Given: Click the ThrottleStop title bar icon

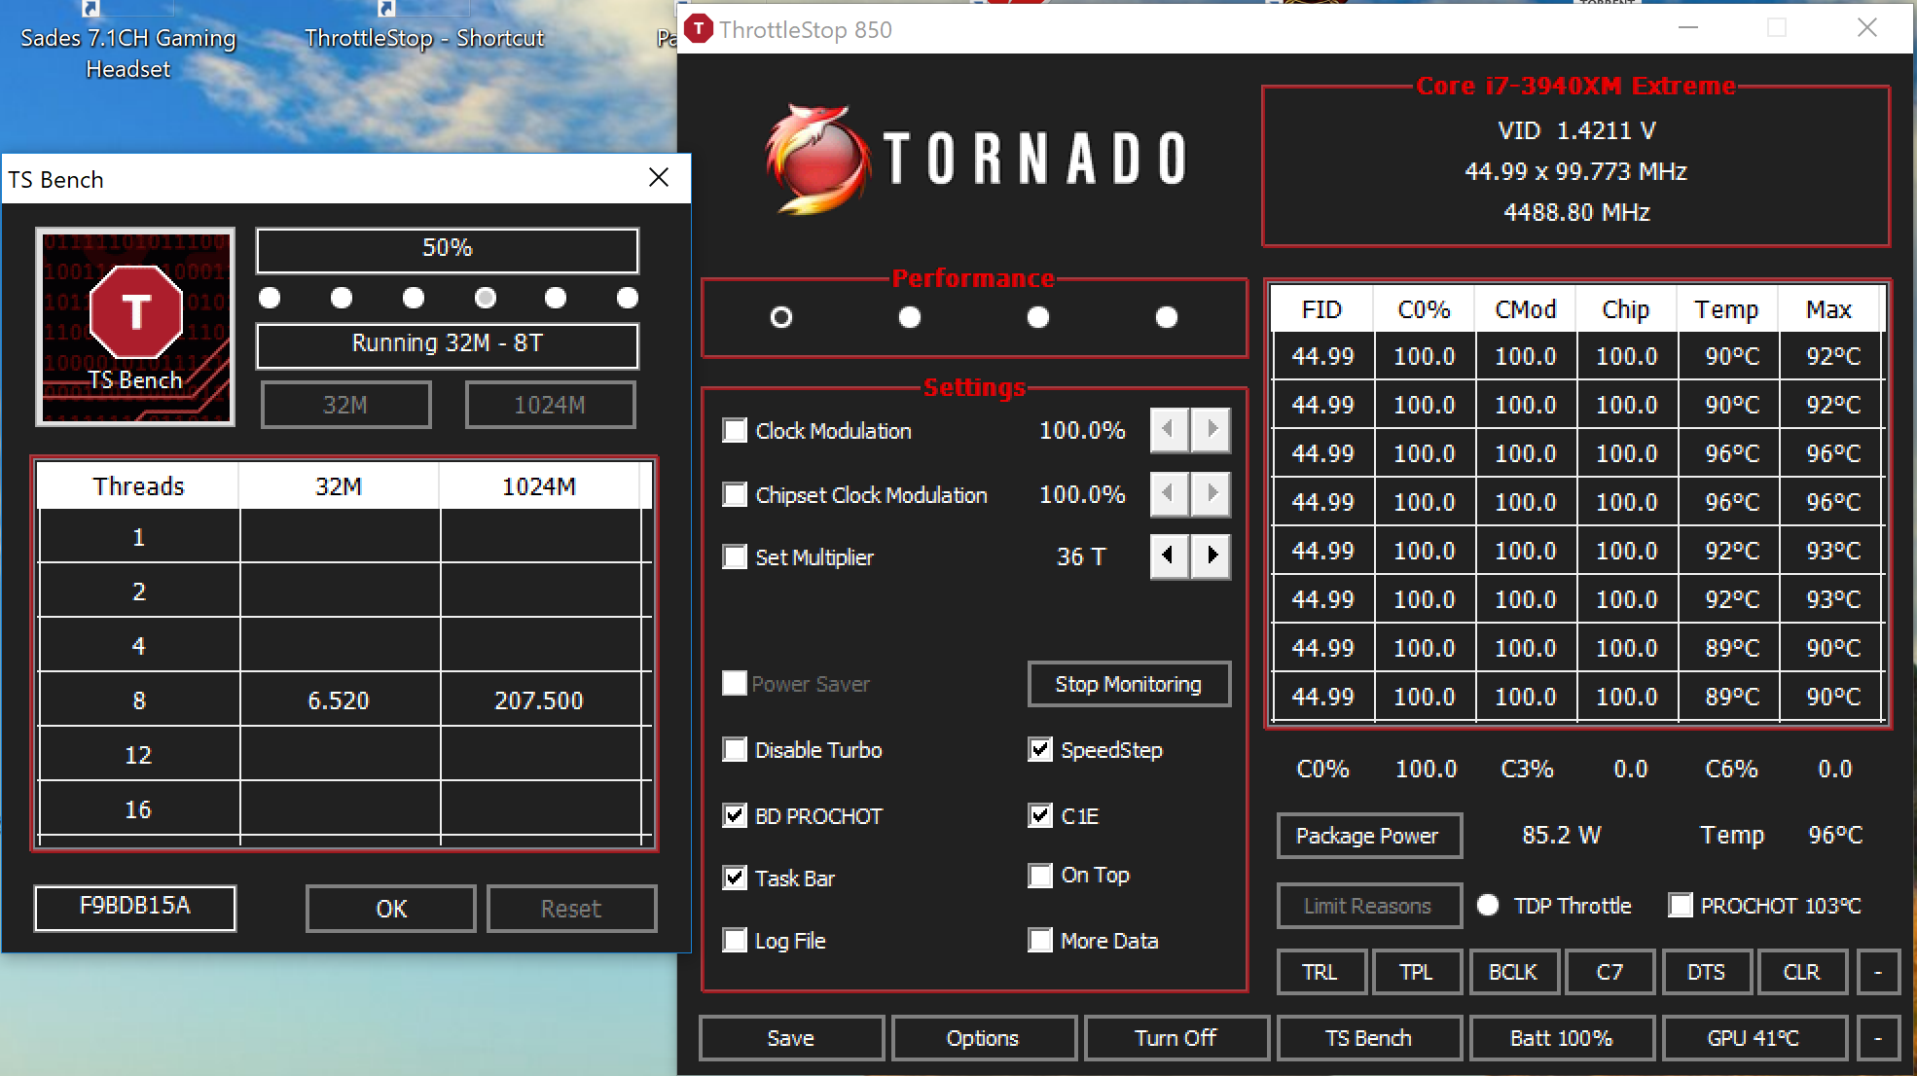Looking at the screenshot, I should point(699,29).
